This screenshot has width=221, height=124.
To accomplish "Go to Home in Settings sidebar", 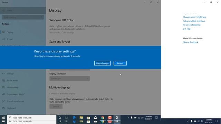I will (23, 10).
